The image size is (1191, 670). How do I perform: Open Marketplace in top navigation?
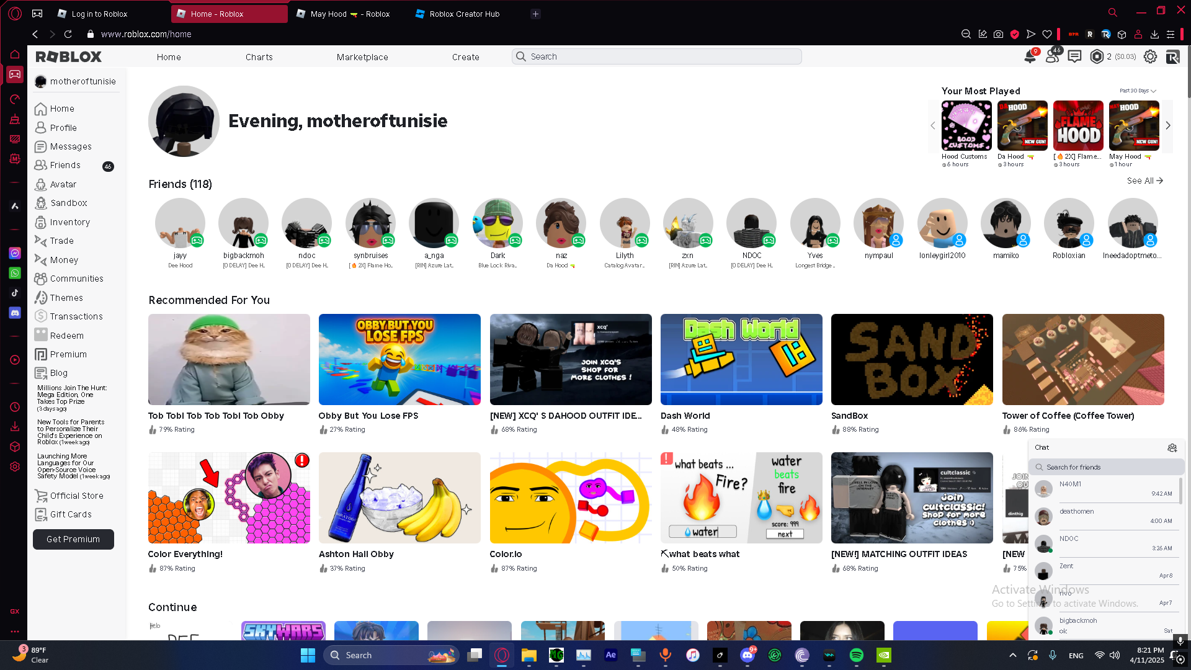coord(362,57)
